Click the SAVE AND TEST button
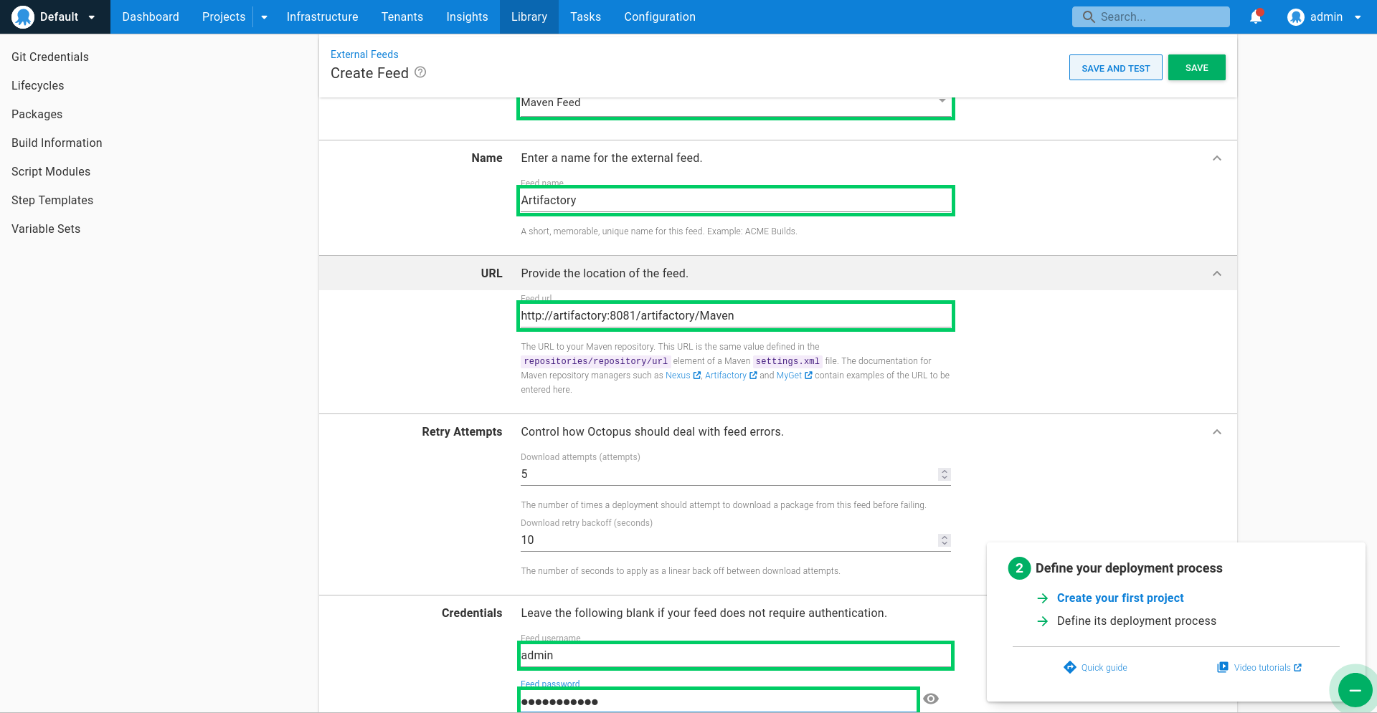Image resolution: width=1377 pixels, height=713 pixels. coord(1116,67)
